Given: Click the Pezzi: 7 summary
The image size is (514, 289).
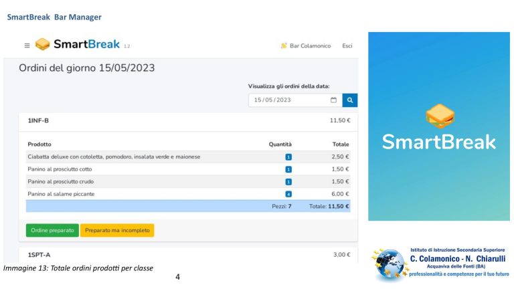Looking at the screenshot, I should pyautogui.click(x=282, y=207).
